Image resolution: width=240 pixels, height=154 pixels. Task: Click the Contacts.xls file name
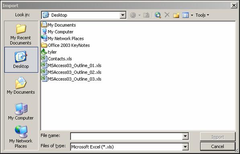[x=60, y=59]
